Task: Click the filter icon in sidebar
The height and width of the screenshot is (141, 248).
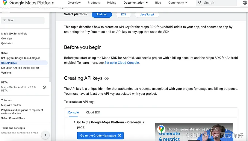Action: [4, 20]
